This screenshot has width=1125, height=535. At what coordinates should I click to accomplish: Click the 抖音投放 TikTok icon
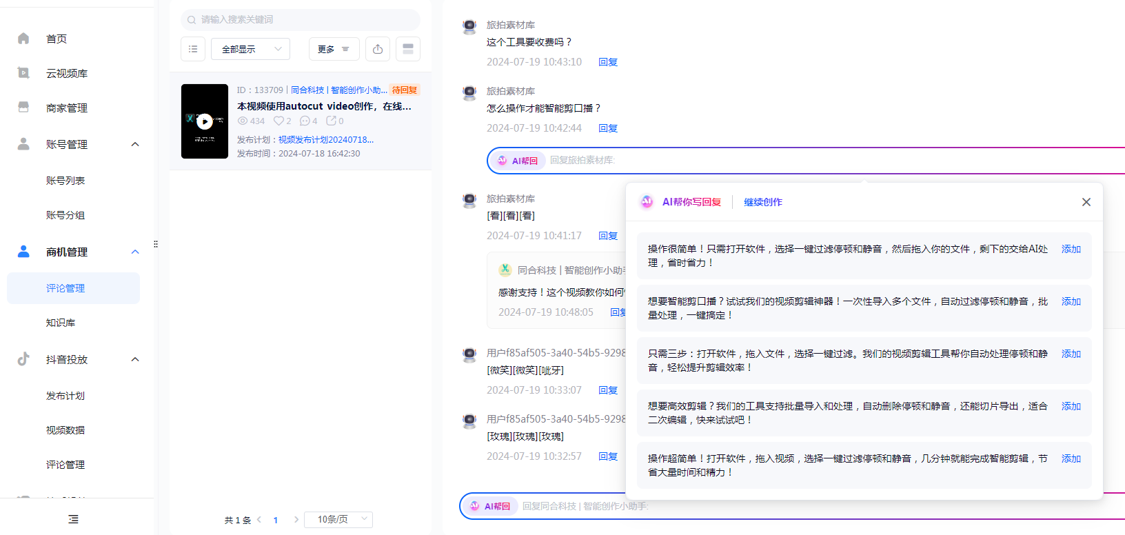[23, 359]
